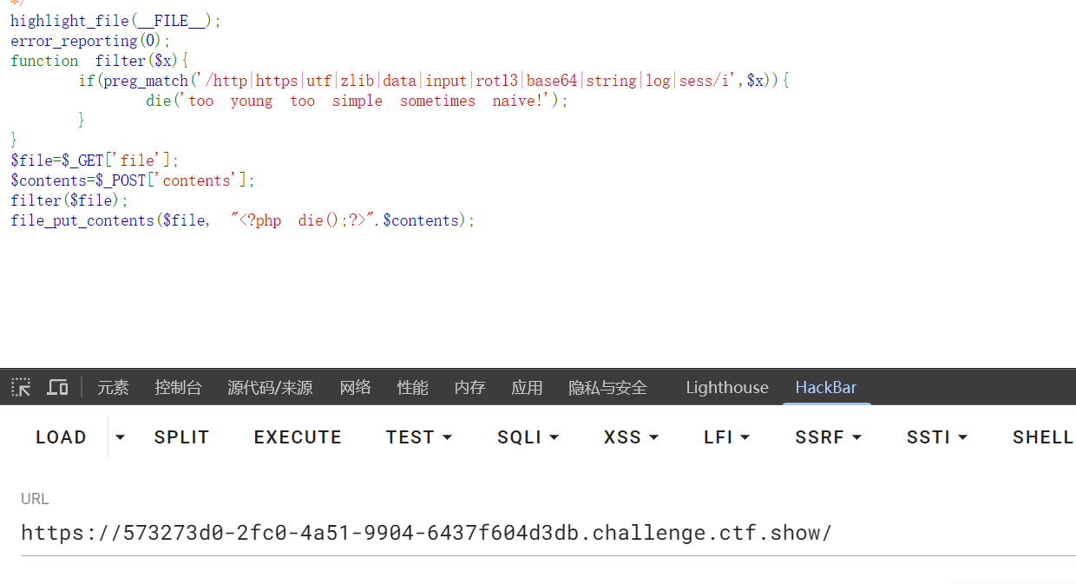The height and width of the screenshot is (584, 1076).
Task: Expand the SQLI dropdown
Action: pos(528,436)
